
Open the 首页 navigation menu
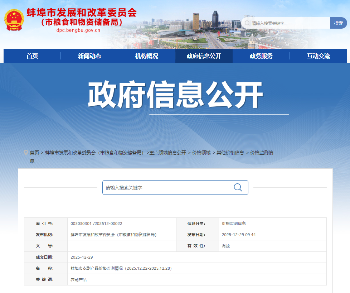point(31,56)
